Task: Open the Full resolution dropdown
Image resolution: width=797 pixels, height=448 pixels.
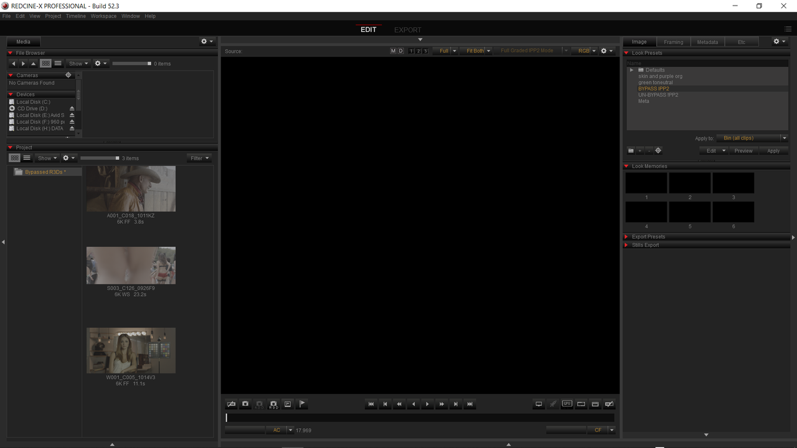Action: [446, 51]
